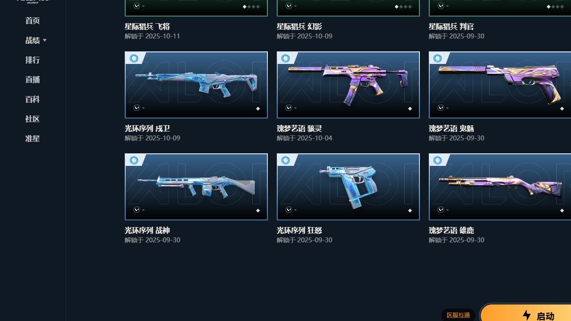Image resolution: width=571 pixels, height=321 pixels.
Task: Click the tier badge icon on 光环序列 战神 card
Action: 134,160
